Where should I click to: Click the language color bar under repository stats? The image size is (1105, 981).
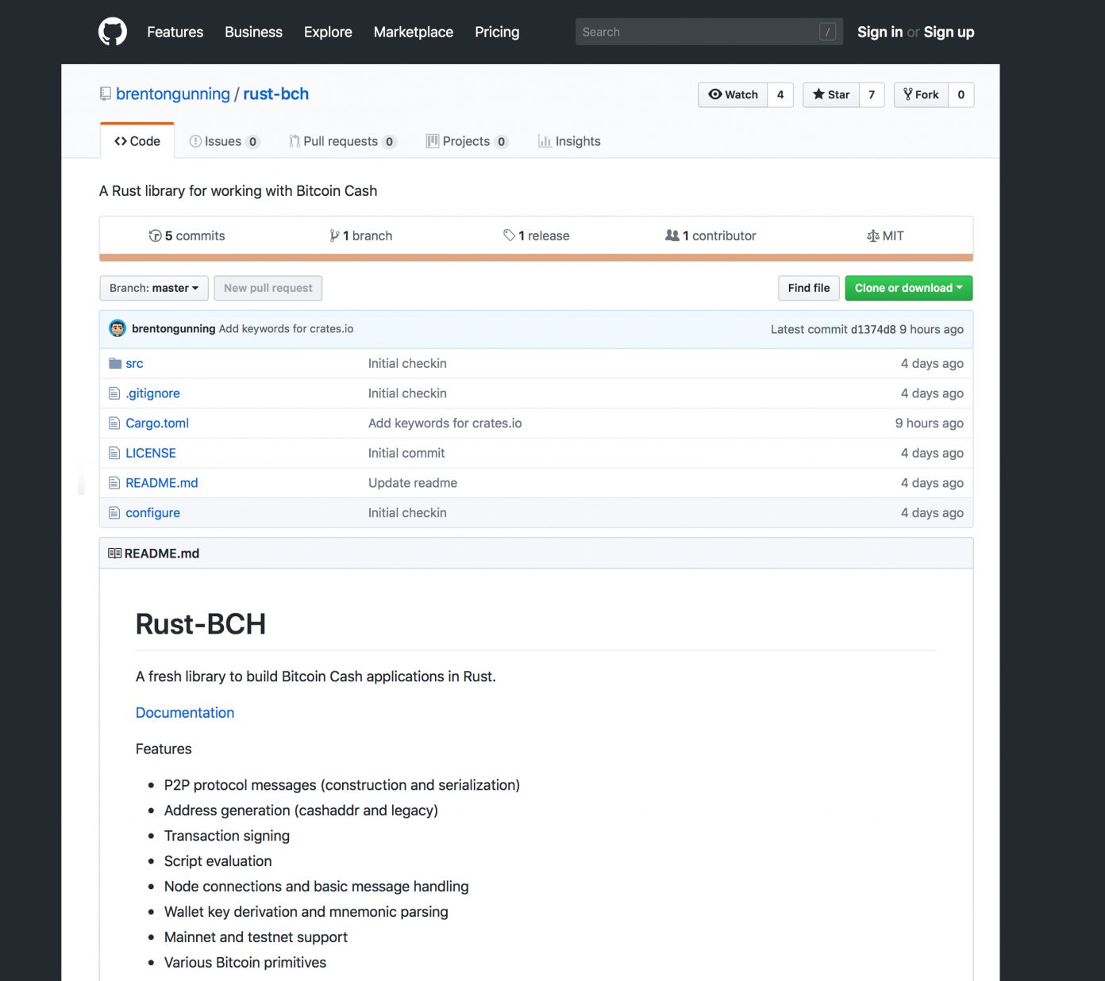[x=536, y=257]
